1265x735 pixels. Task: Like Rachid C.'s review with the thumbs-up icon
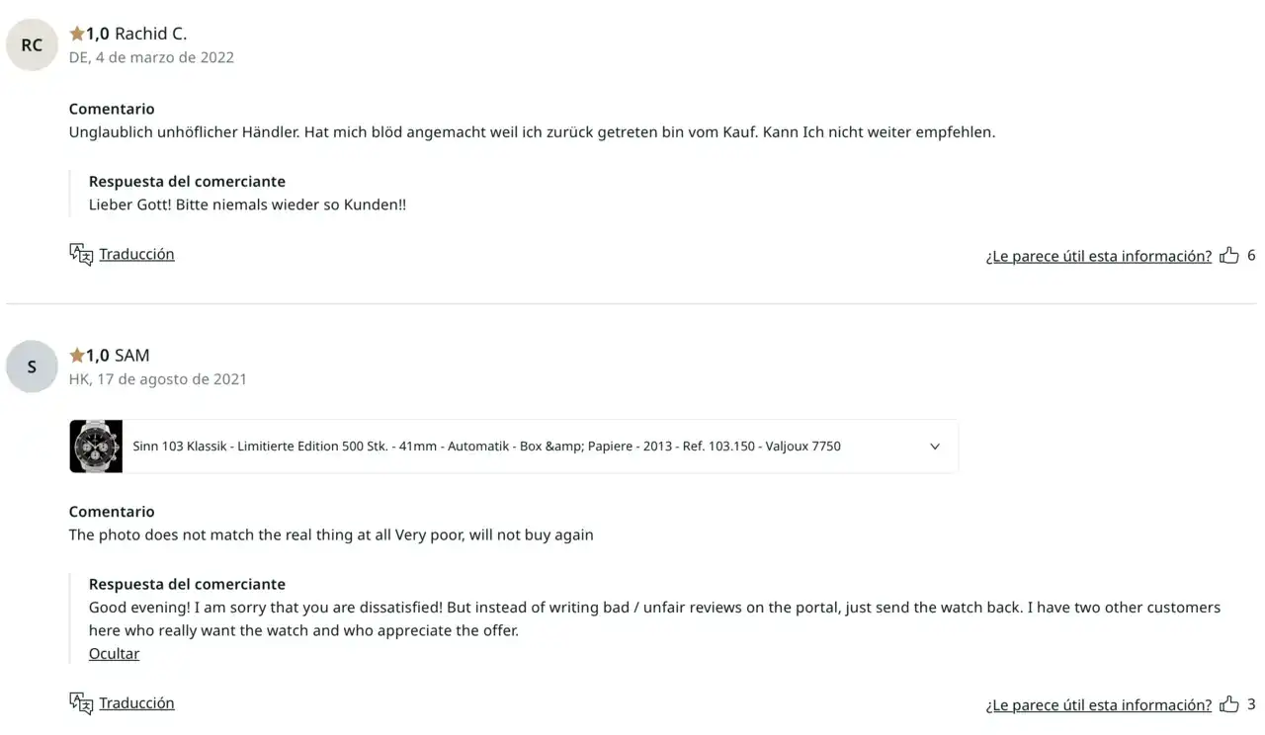coord(1229,256)
